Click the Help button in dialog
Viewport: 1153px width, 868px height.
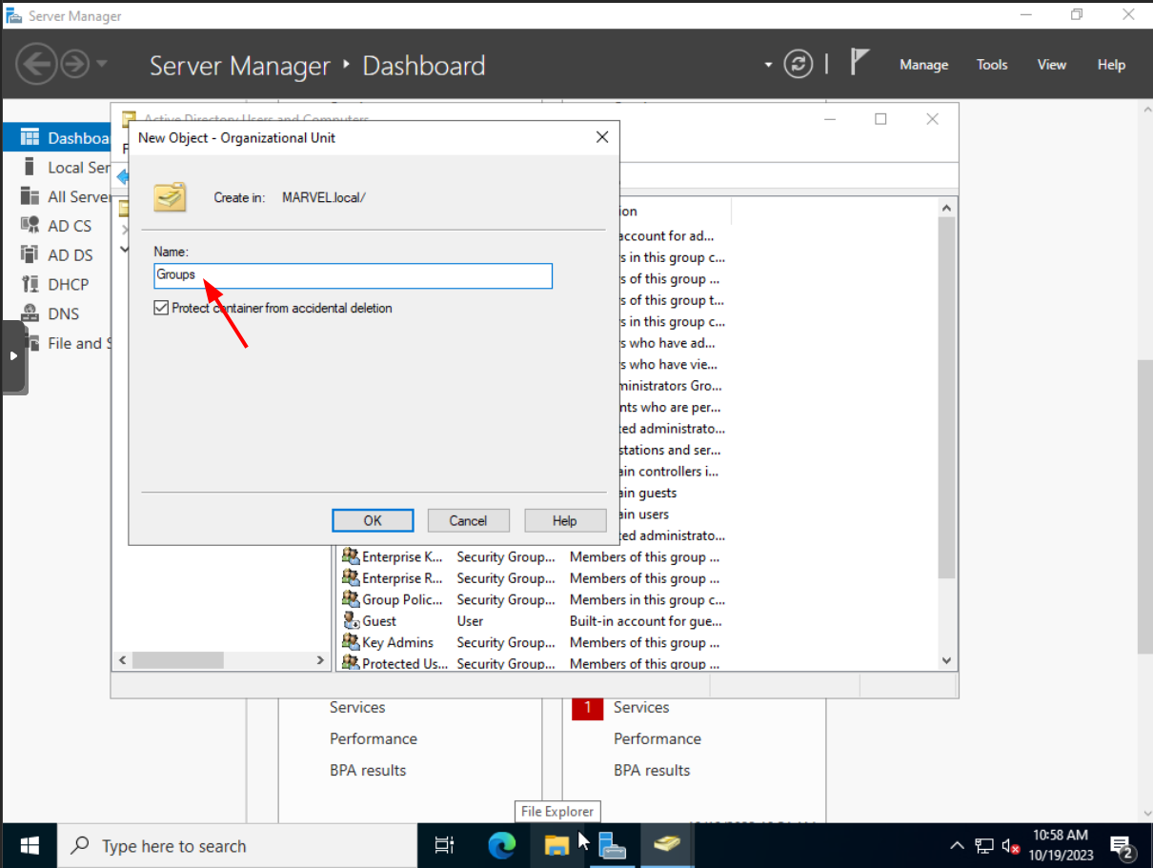pyautogui.click(x=564, y=520)
